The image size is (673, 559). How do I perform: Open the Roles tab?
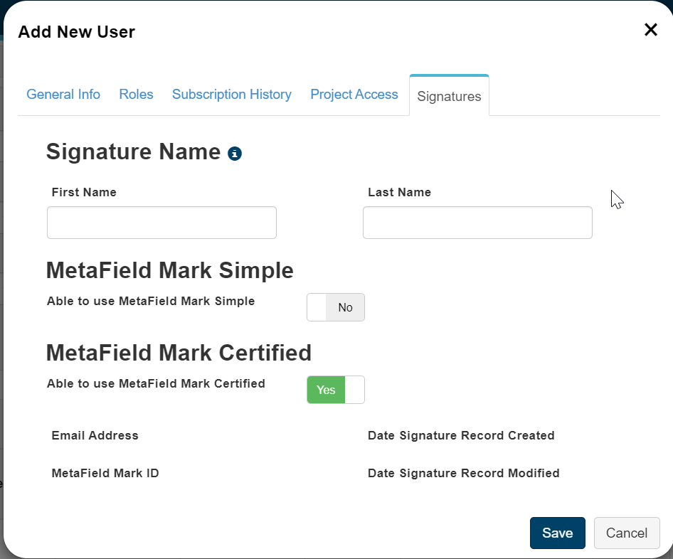coord(136,95)
